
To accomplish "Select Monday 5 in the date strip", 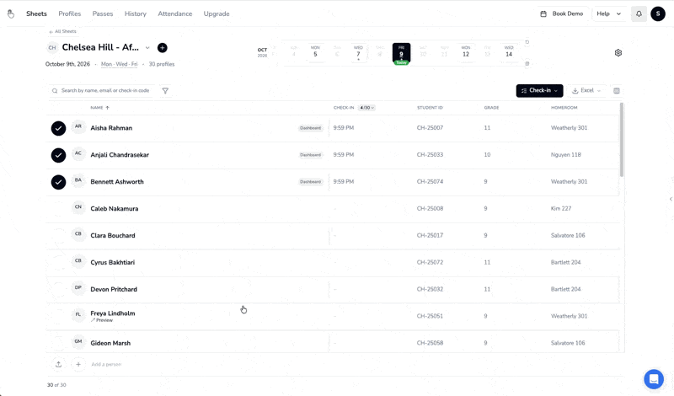I will point(315,52).
